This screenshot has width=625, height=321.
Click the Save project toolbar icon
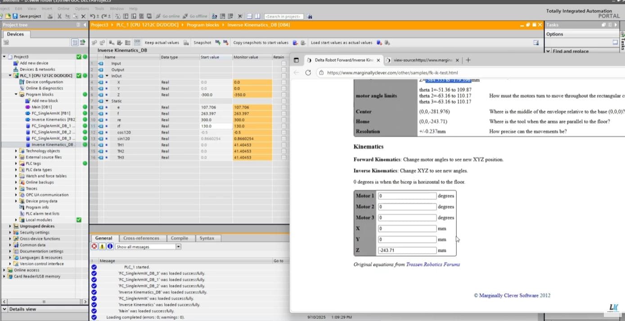click(15, 16)
